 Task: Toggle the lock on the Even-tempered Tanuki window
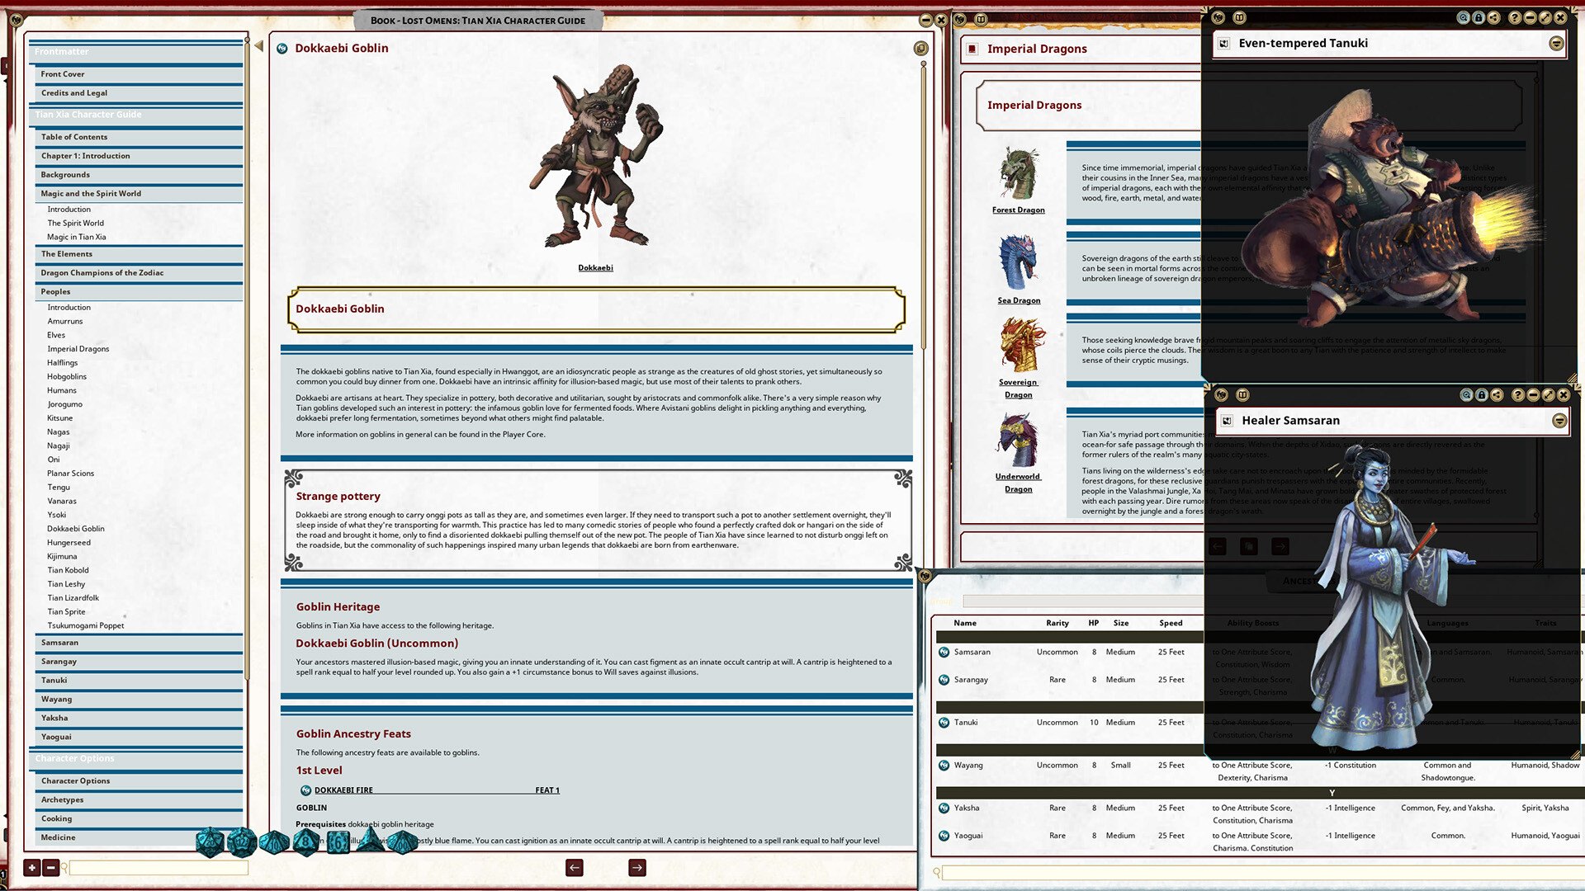tap(1479, 17)
